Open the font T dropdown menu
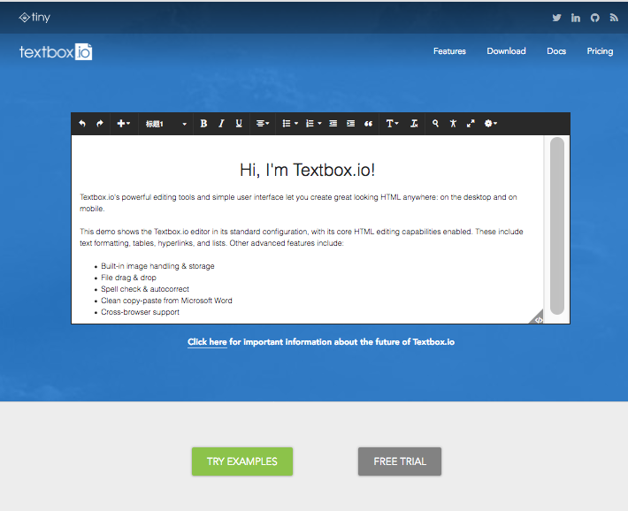This screenshot has height=511, width=628. [392, 124]
